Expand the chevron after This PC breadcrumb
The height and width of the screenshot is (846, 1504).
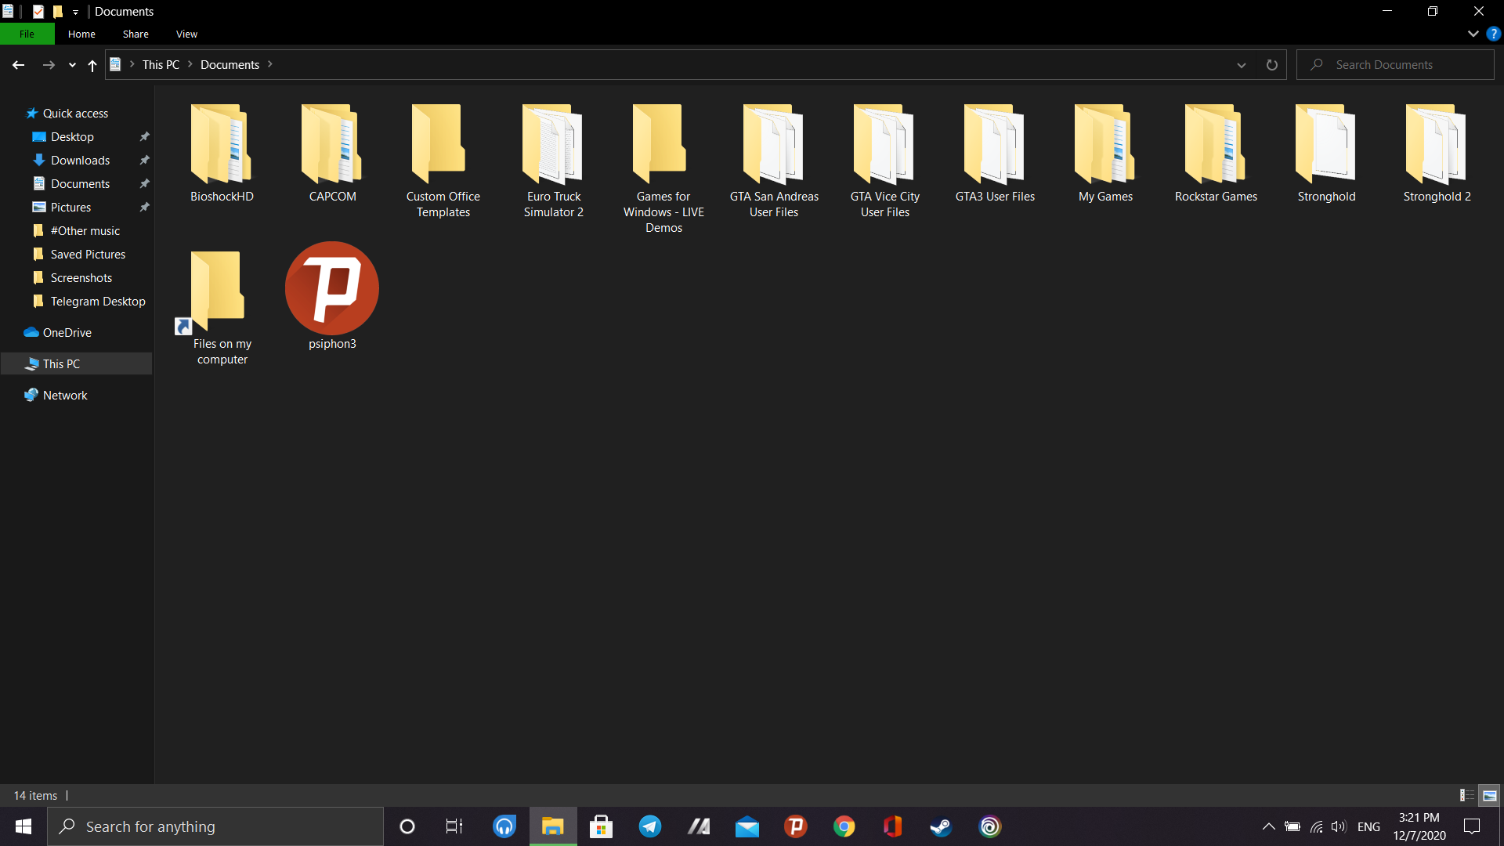190,64
